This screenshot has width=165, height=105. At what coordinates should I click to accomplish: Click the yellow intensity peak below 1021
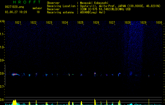[14, 102]
